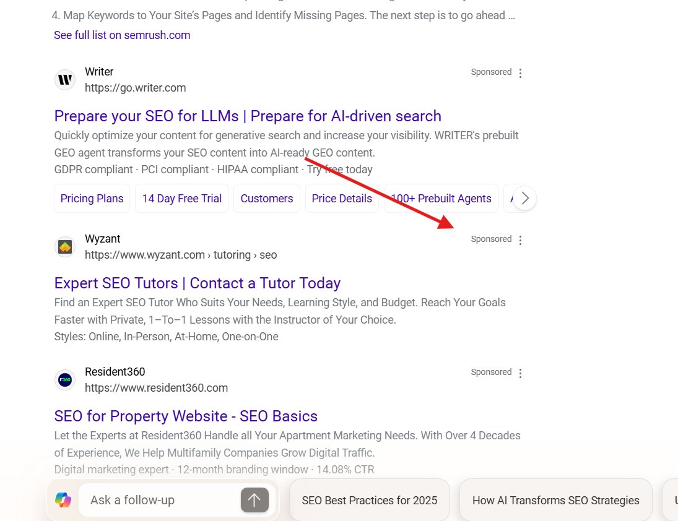Select the Customers sitelink chip
The height and width of the screenshot is (521, 678).
(x=266, y=198)
